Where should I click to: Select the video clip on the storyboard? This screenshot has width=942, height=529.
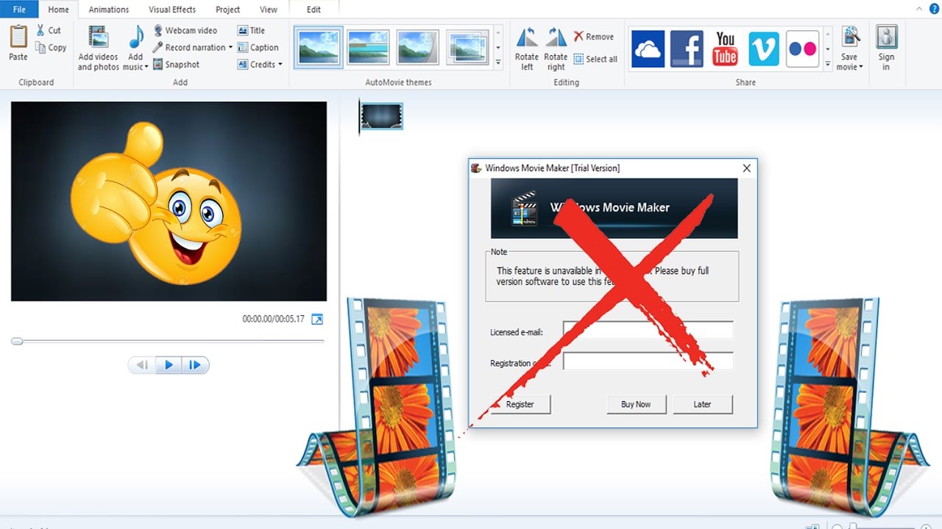coord(381,116)
